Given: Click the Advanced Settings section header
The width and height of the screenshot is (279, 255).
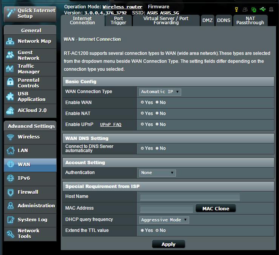Looking at the screenshot, I should click(x=30, y=126).
